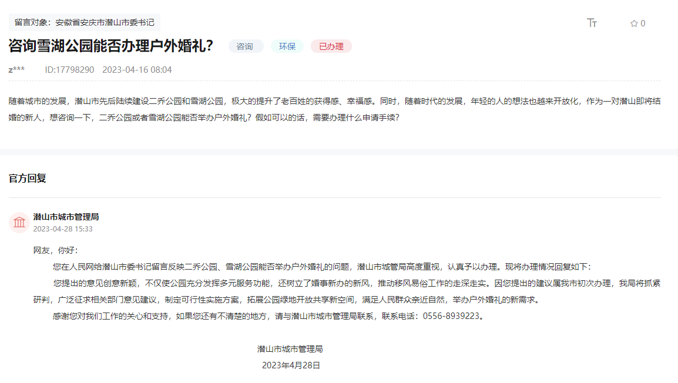
Task: Click the contact phone number 0556-8939223
Action: pyautogui.click(x=453, y=316)
